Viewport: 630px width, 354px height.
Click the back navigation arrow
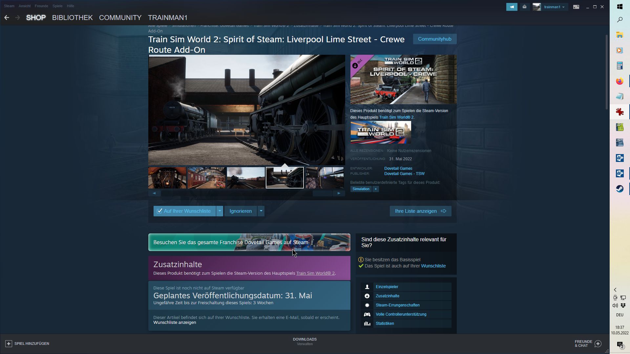[7, 18]
